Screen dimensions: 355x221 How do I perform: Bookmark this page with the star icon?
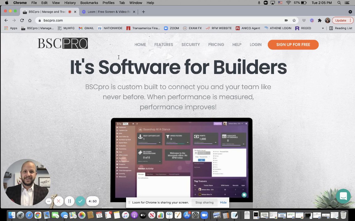[x=294, y=20]
